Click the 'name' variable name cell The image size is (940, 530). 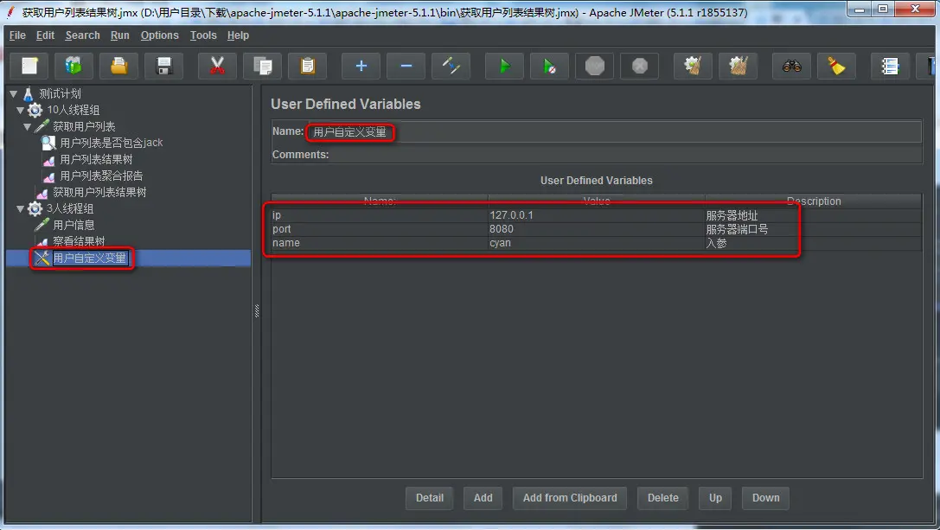380,243
